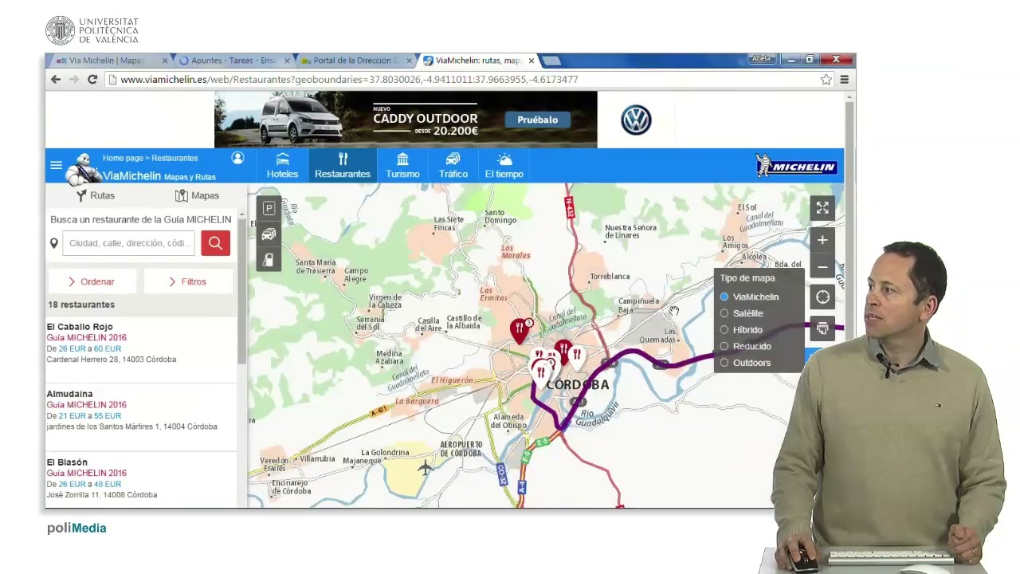Open the Tráfico section
Image resolution: width=1020 pixels, height=574 pixels.
click(453, 166)
